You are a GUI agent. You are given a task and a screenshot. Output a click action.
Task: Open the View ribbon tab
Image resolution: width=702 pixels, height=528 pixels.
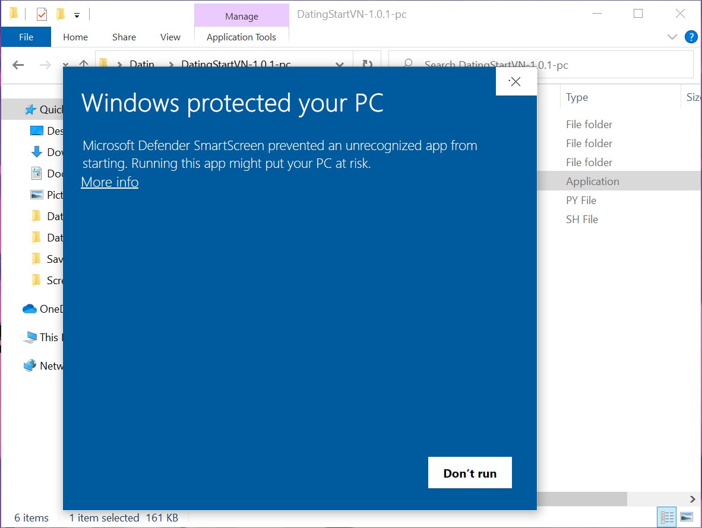[x=170, y=37]
